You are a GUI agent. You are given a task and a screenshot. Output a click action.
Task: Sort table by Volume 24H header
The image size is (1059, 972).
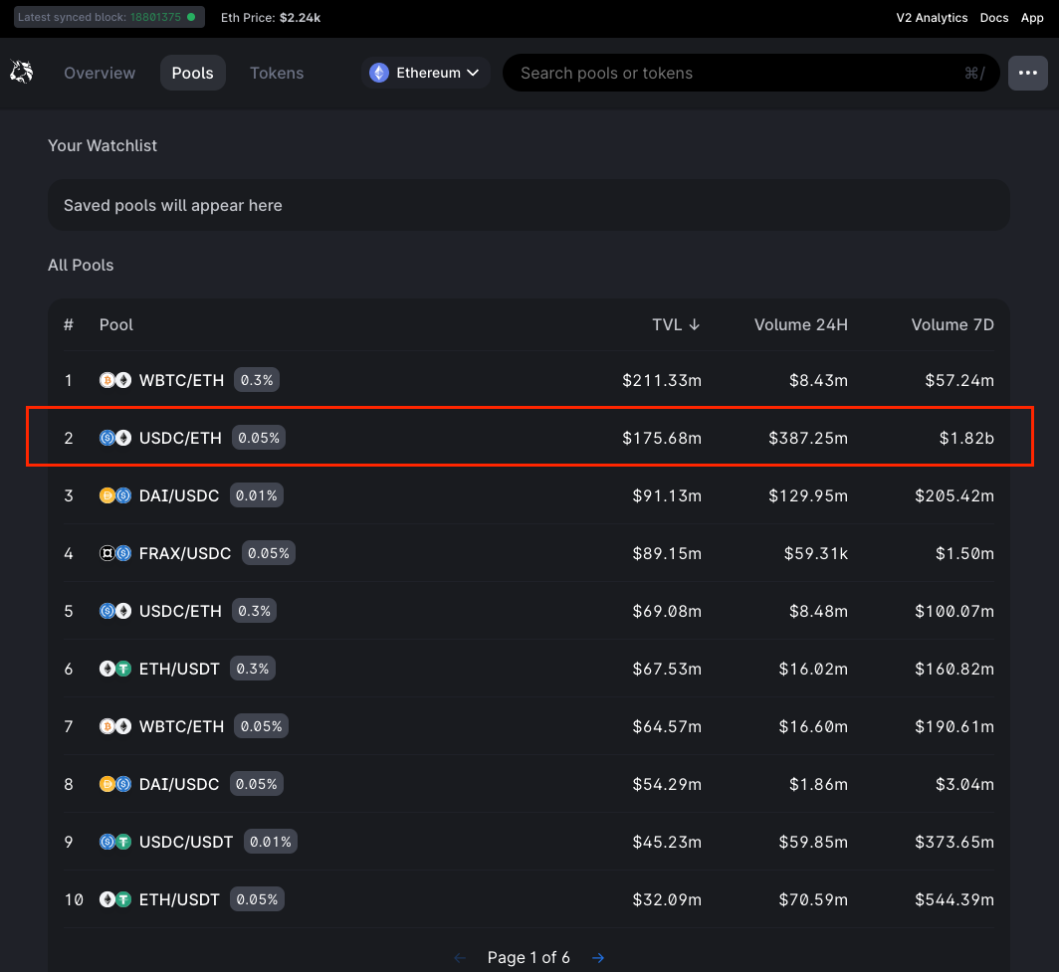tap(800, 324)
